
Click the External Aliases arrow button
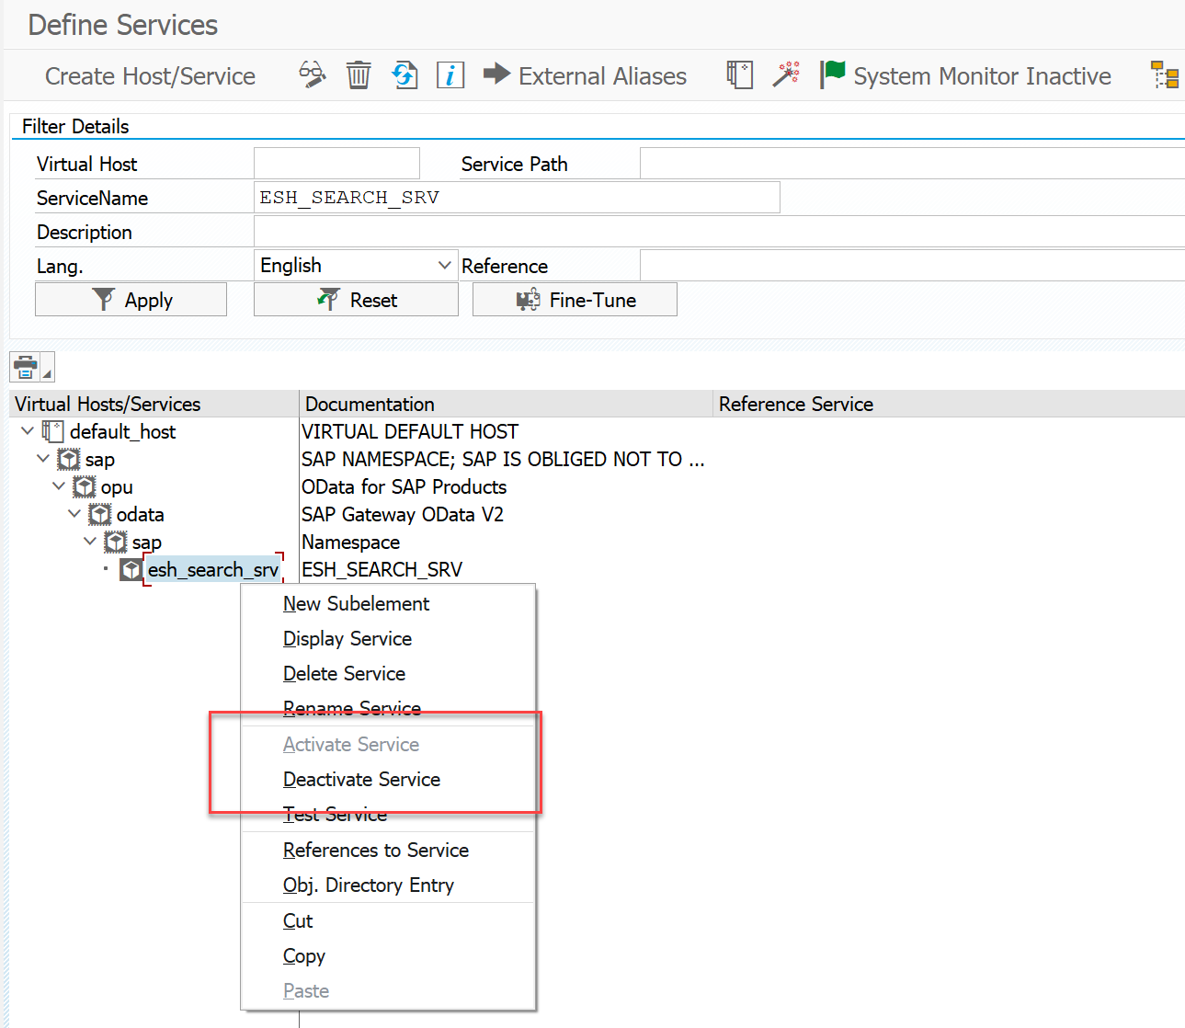[585, 75]
